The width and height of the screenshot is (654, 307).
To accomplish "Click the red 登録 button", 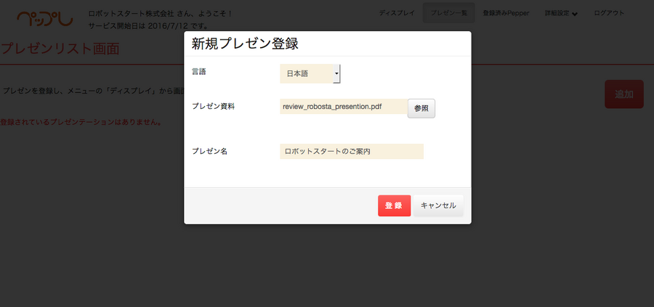I will pos(394,205).
